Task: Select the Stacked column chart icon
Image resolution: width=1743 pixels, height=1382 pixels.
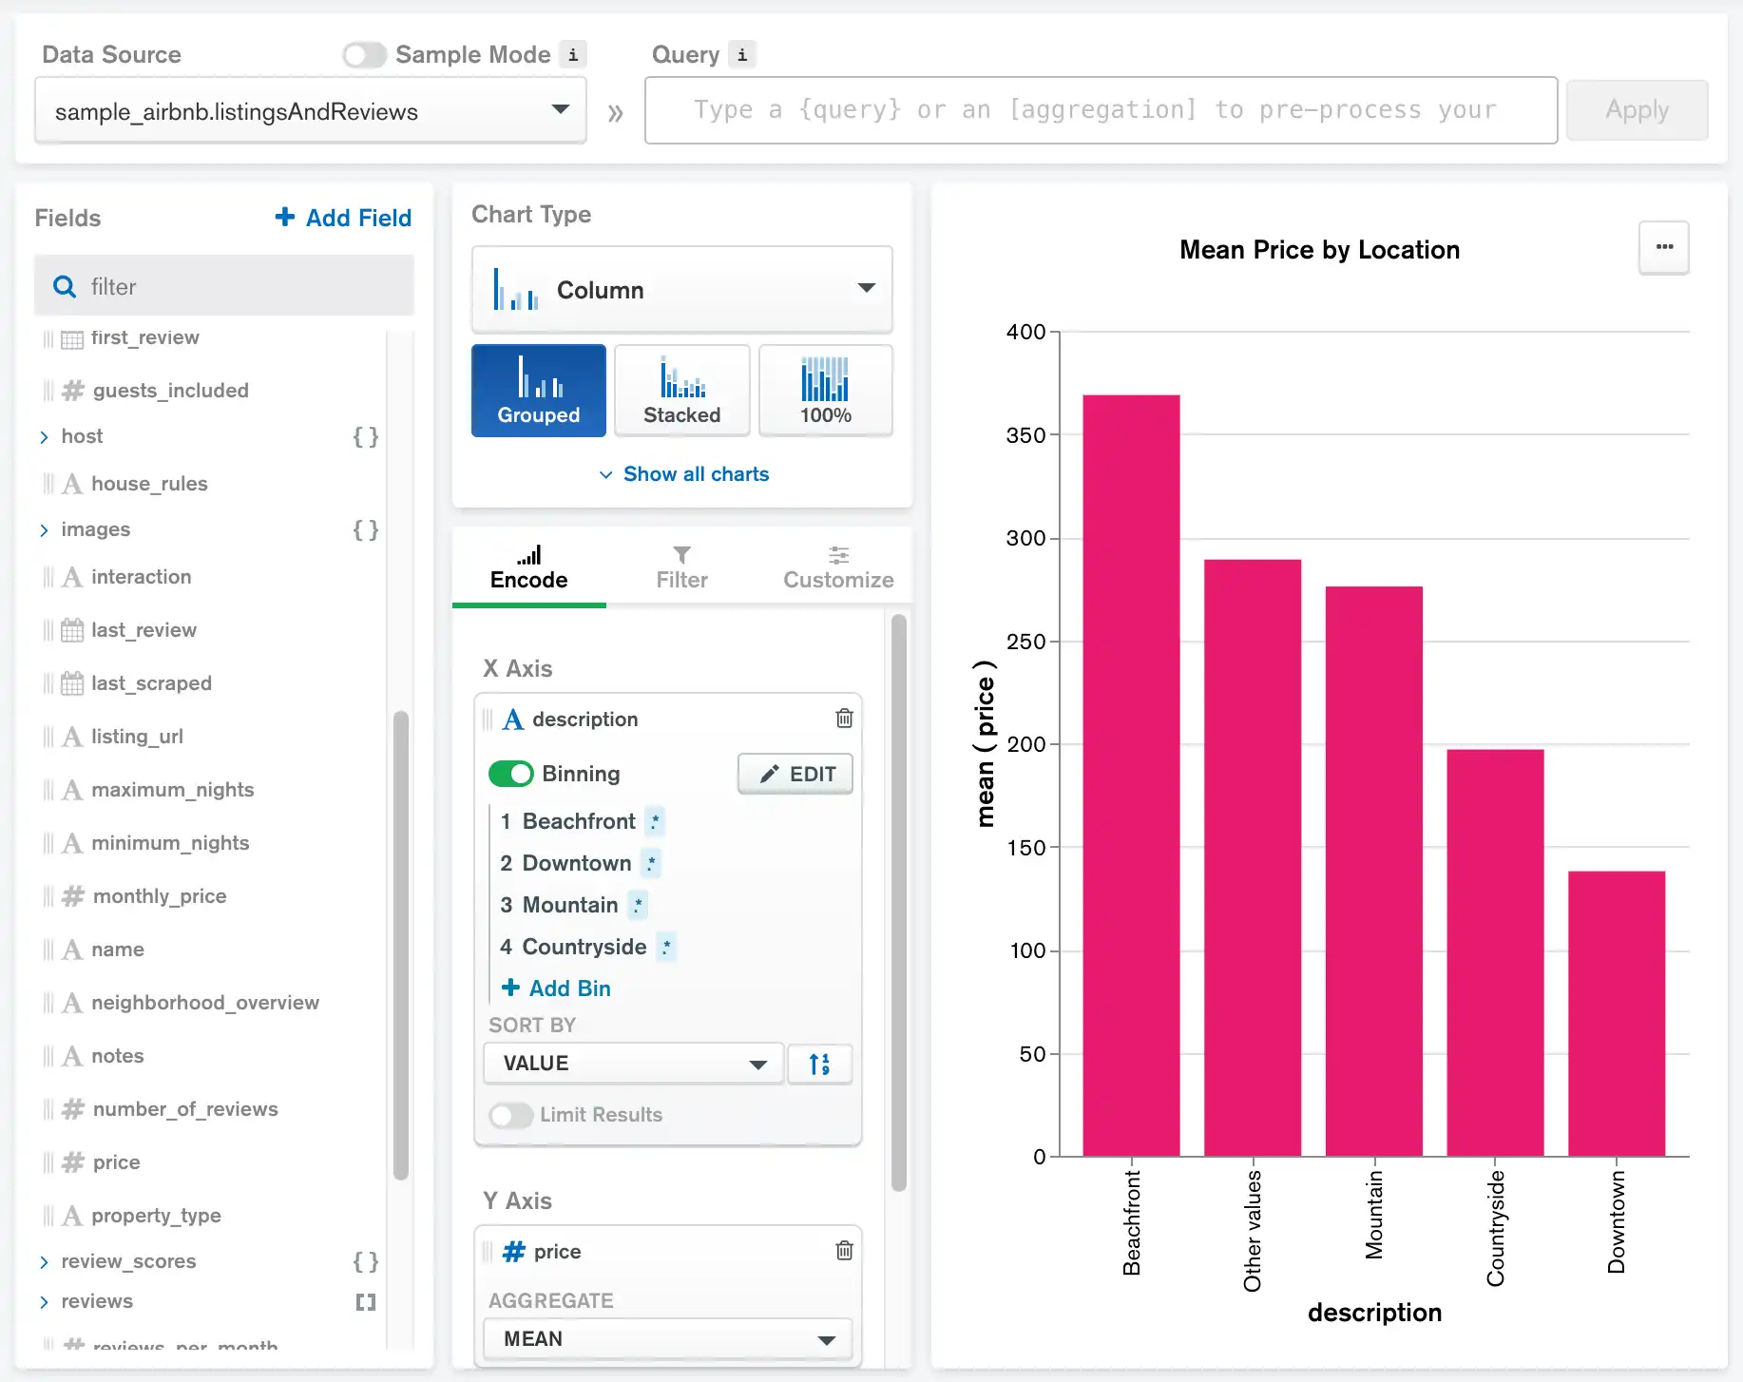Action: click(681, 391)
